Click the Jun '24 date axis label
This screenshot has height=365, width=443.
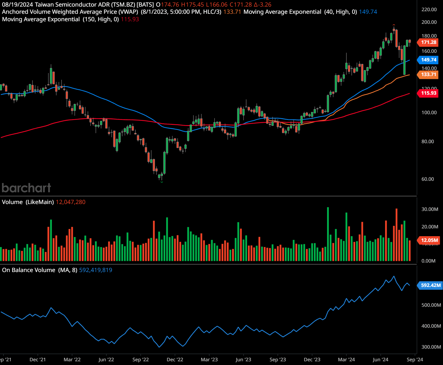pyautogui.click(x=380, y=360)
